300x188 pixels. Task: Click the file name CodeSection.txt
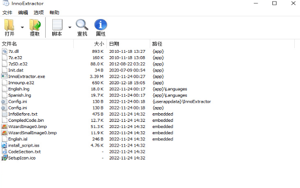tap(25, 152)
